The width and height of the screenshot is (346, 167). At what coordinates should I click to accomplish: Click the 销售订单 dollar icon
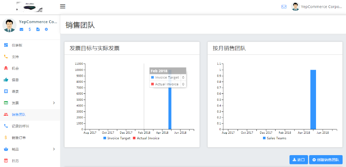click(x=6, y=138)
